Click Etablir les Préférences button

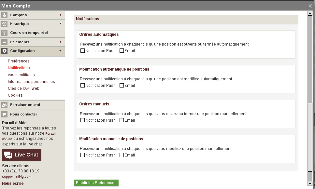(x=96, y=183)
